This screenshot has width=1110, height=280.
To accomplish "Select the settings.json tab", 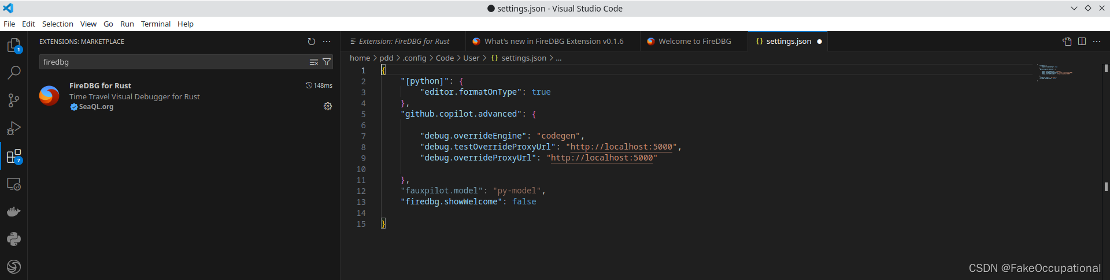I will (x=787, y=42).
